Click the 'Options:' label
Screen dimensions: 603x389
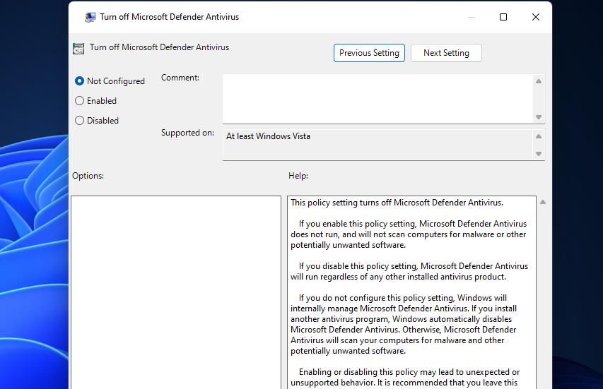[88, 176]
